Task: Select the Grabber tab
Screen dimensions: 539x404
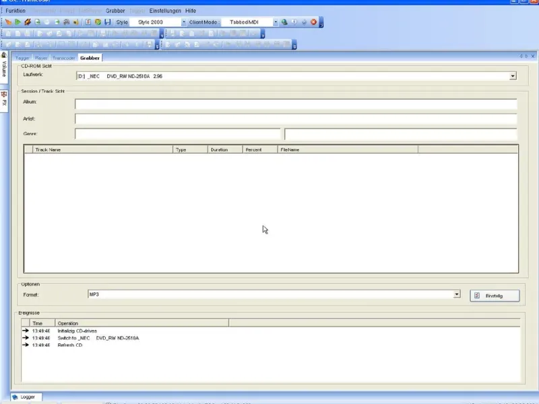Action: (90, 58)
